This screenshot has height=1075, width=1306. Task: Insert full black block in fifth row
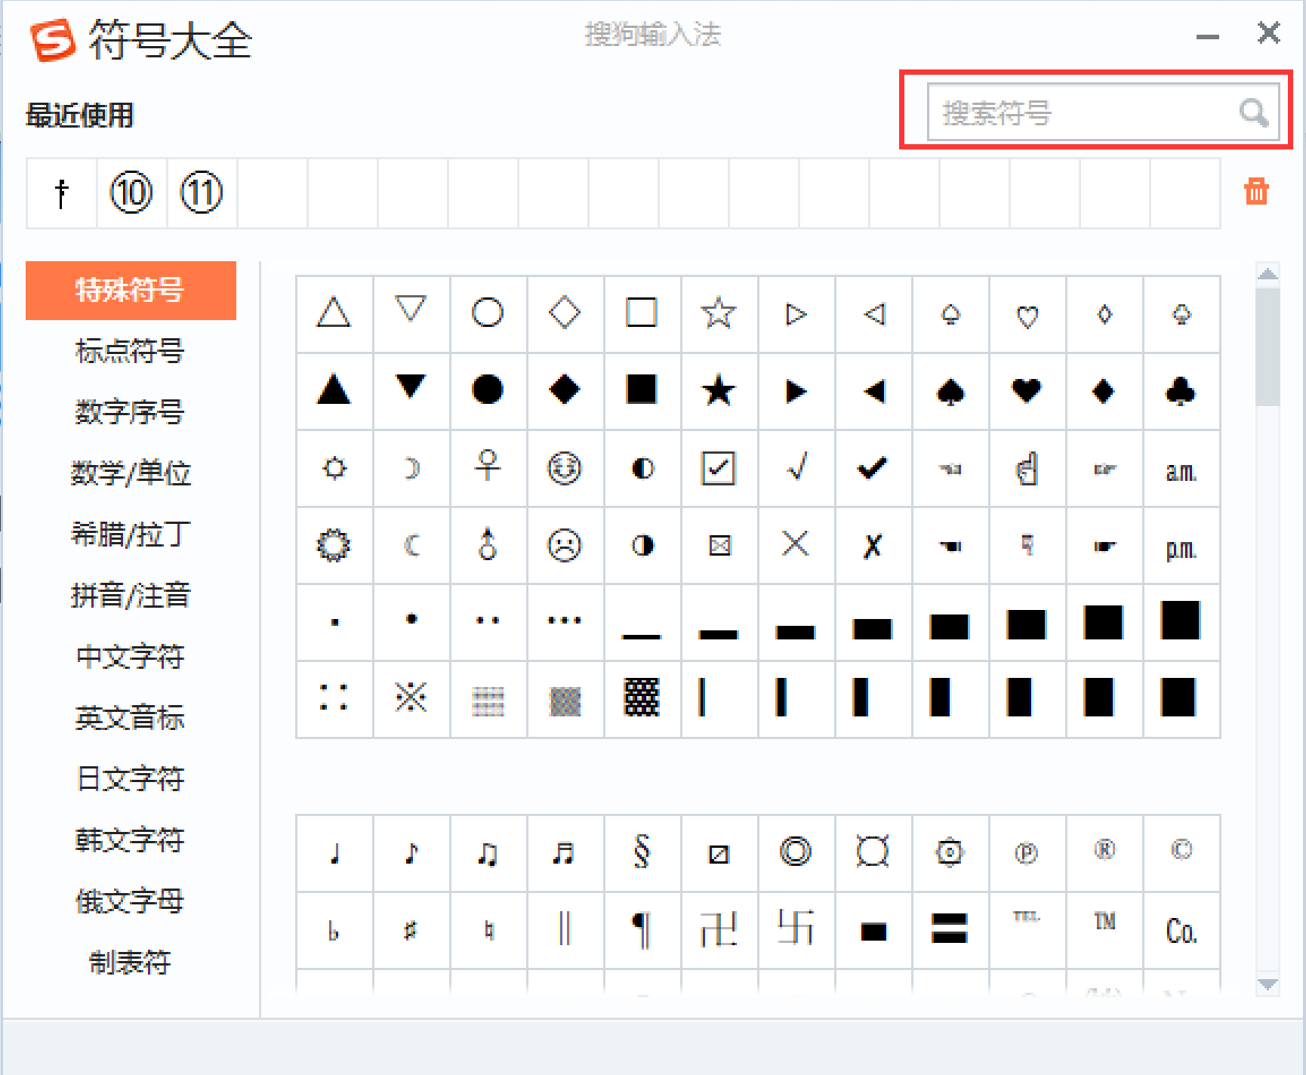(1181, 621)
